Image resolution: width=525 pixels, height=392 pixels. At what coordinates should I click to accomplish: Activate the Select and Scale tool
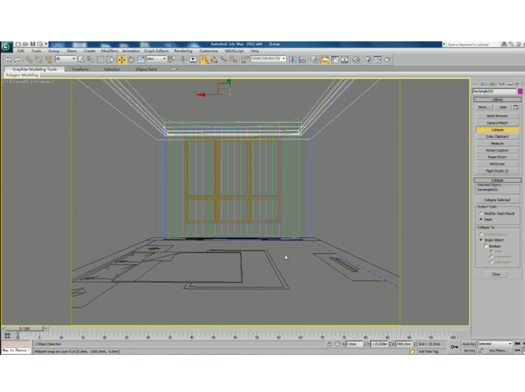[141, 59]
